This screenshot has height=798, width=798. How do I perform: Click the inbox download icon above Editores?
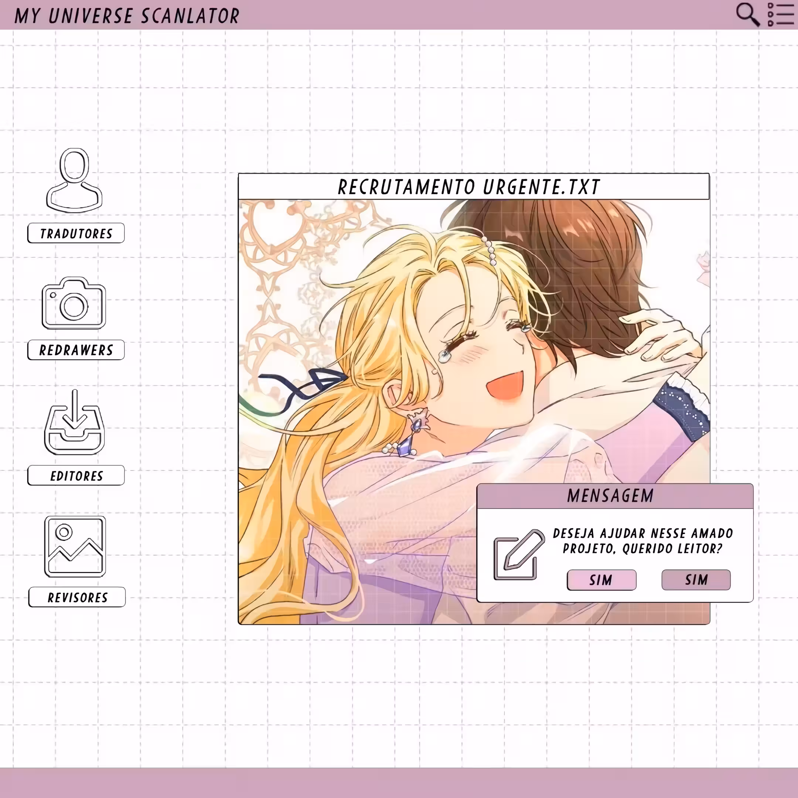click(x=74, y=422)
